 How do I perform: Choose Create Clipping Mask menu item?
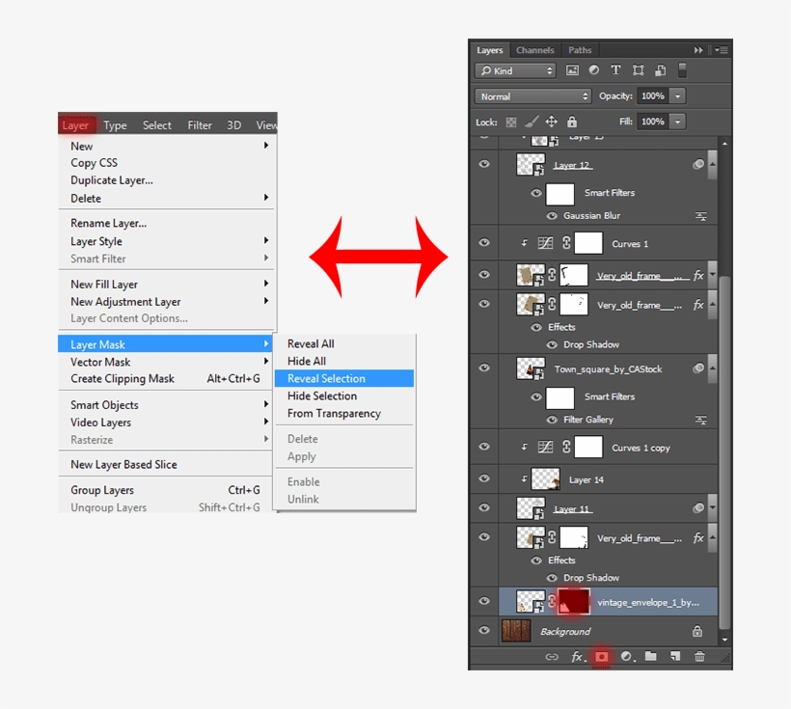[166, 378]
